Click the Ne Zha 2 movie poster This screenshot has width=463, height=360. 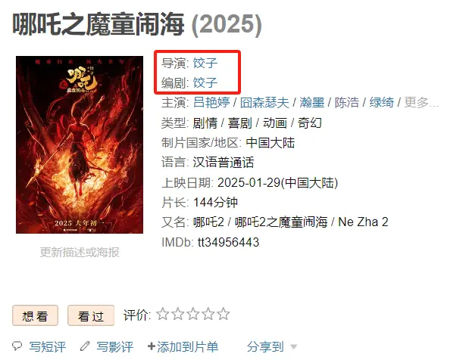80,144
